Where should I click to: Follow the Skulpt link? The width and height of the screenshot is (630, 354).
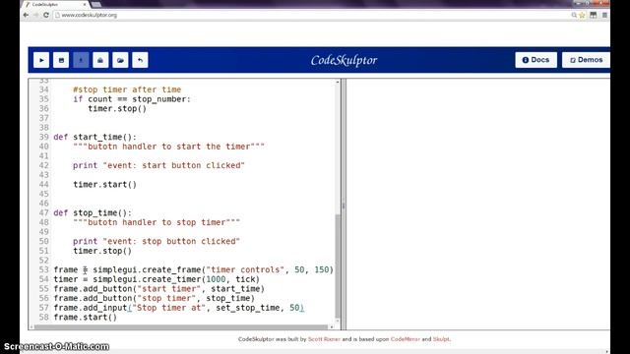tap(441, 339)
